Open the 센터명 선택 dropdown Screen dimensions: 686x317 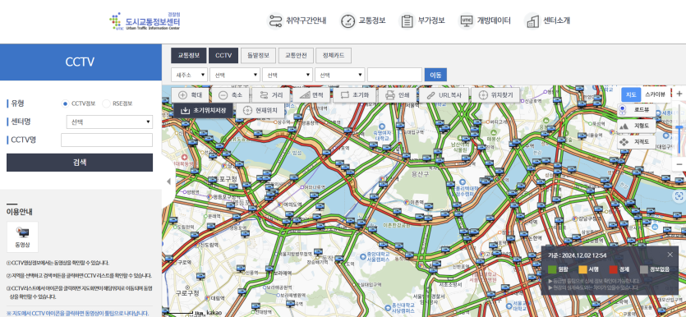tap(109, 122)
